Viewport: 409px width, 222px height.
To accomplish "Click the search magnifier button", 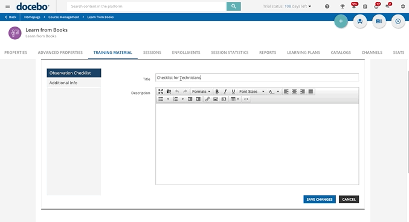I will pos(234,6).
